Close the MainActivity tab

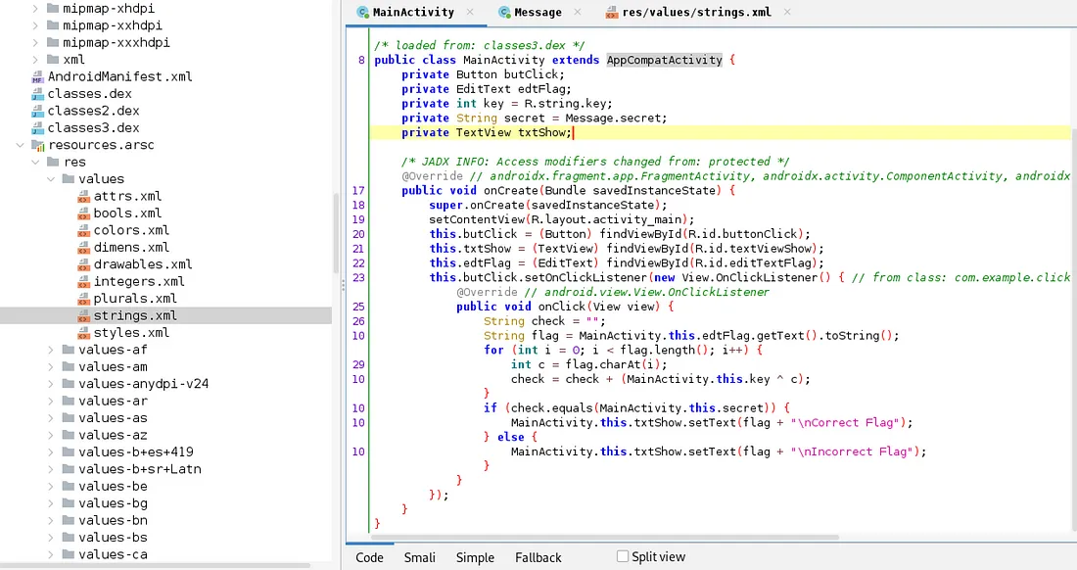pos(470,12)
